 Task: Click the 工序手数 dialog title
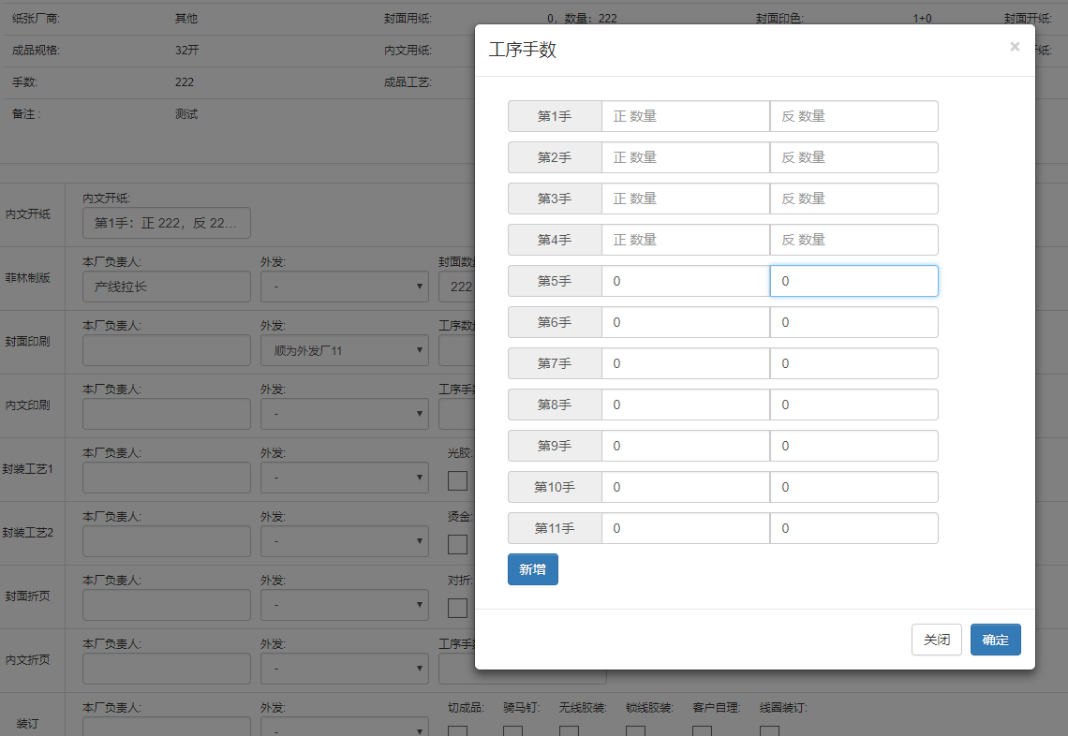pyautogui.click(x=523, y=50)
